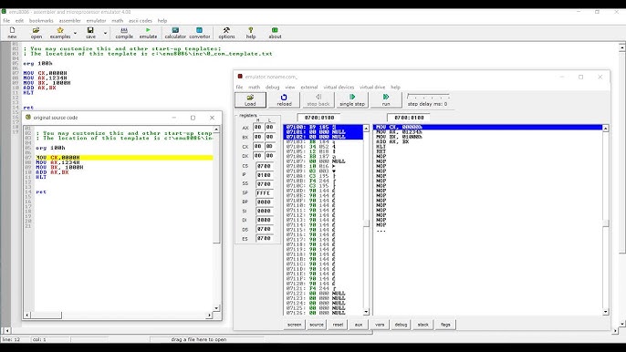Viewport: 626px width, 352px height.
Task: Click the AX high byte register field
Action: point(258,128)
